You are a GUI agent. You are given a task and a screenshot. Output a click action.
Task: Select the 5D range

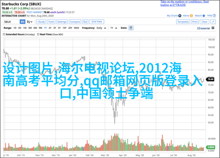tap(20, 28)
